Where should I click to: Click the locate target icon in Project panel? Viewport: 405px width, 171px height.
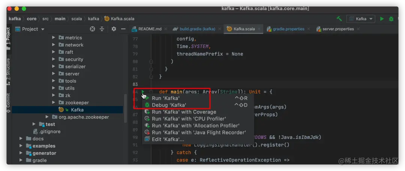(x=92, y=29)
